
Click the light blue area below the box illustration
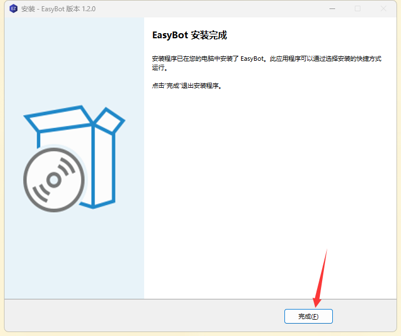(x=74, y=256)
